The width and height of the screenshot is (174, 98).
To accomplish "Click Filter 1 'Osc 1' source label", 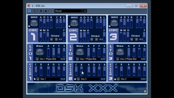I will (43, 79).
